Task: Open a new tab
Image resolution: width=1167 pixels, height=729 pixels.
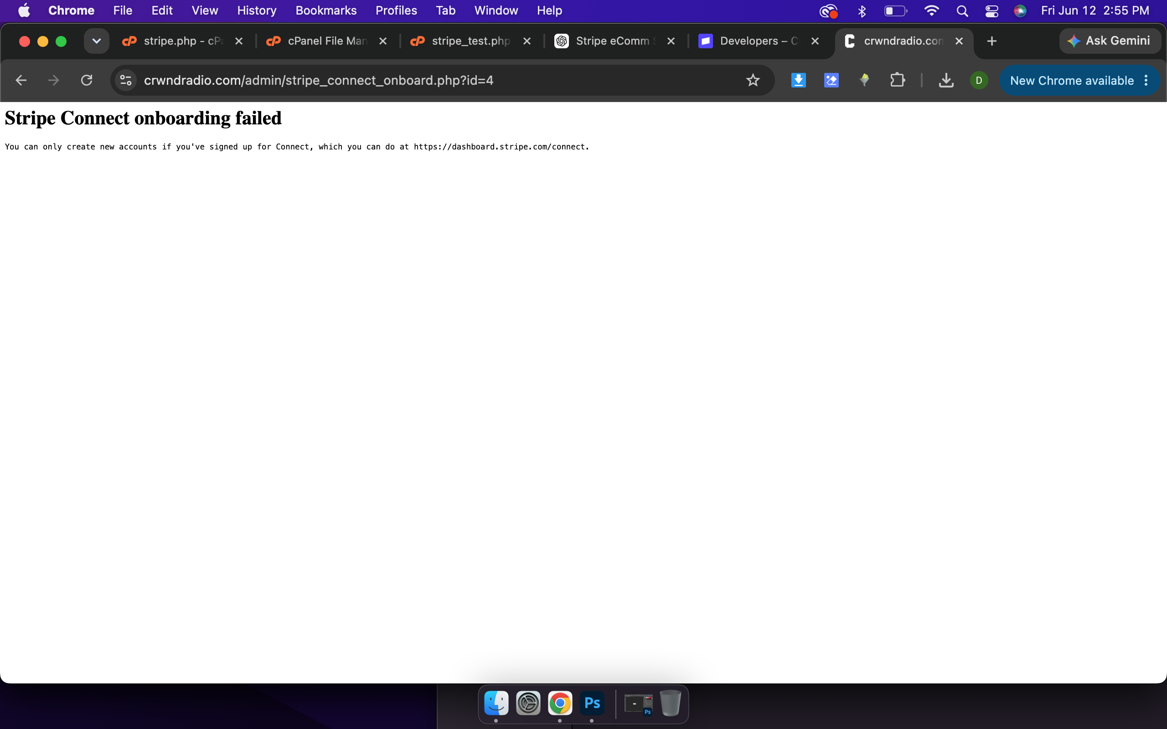Action: tap(991, 41)
